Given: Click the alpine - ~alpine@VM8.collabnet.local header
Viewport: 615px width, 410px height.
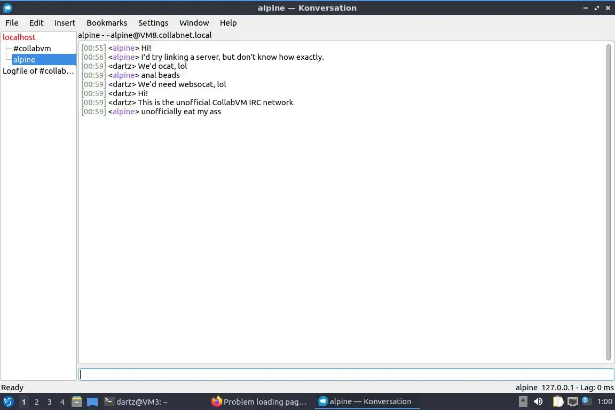Looking at the screenshot, I should pyautogui.click(x=145, y=35).
